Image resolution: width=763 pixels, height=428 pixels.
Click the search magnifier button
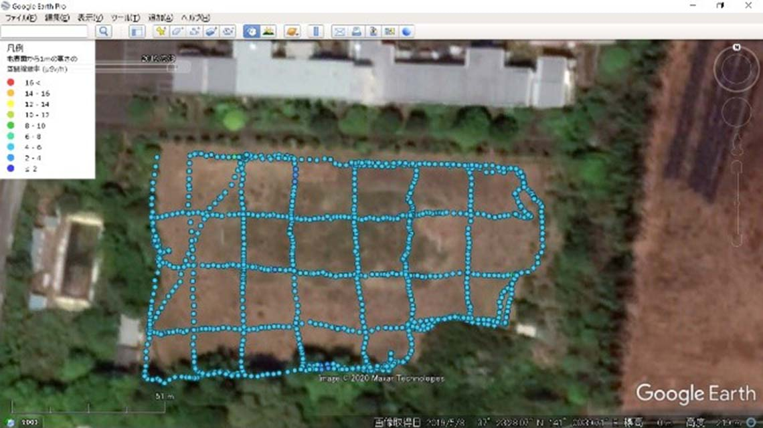tap(104, 31)
